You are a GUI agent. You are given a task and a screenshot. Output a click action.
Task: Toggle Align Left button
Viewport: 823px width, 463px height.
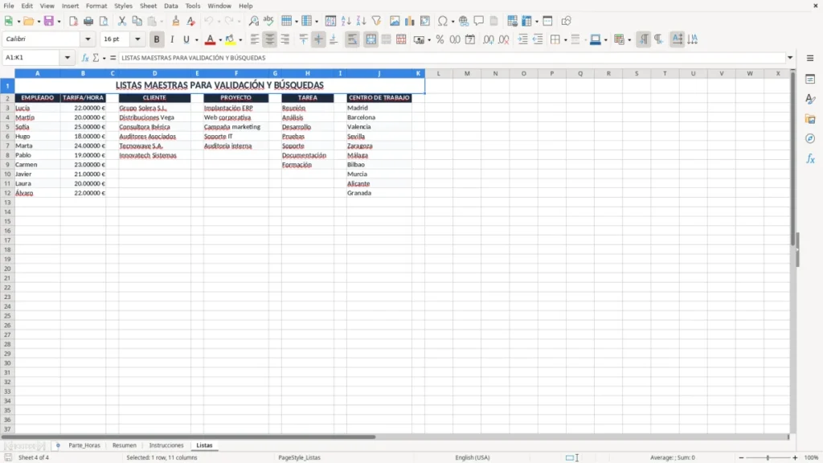pyautogui.click(x=255, y=39)
